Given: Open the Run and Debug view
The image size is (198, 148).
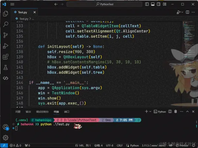Looking at the screenshot, I should [x=6, y=46].
